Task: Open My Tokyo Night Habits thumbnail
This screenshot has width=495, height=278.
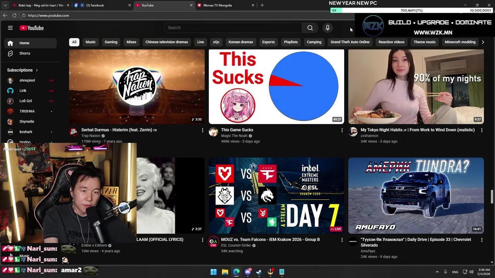Action: [x=416, y=86]
